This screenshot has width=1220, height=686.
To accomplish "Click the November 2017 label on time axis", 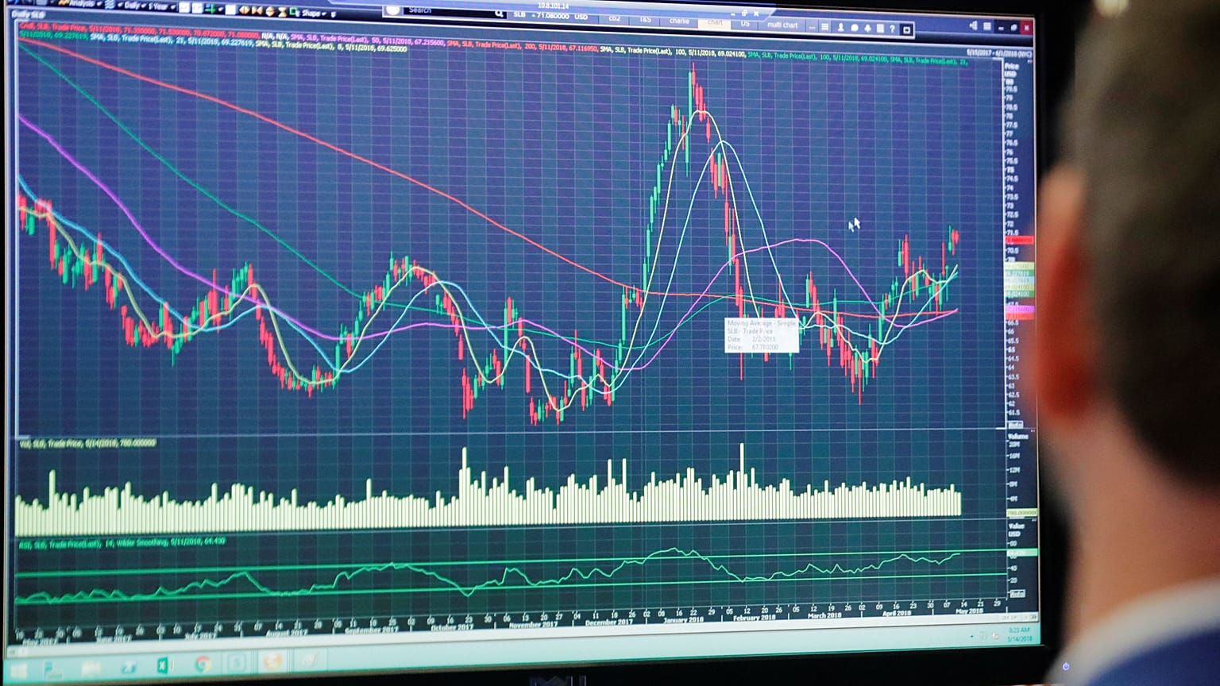I will 533,624.
